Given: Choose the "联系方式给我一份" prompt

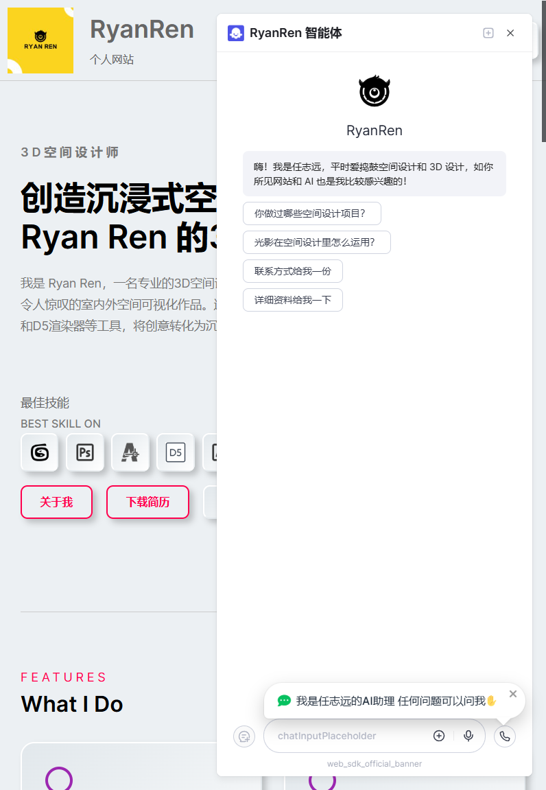Looking at the screenshot, I should 292,271.
